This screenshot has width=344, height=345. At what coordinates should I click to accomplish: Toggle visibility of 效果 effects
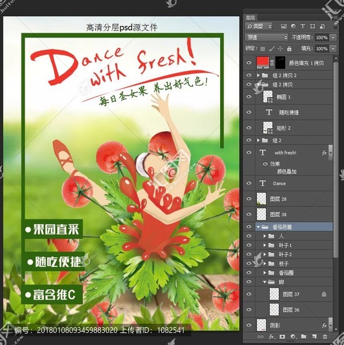pyautogui.click(x=265, y=164)
